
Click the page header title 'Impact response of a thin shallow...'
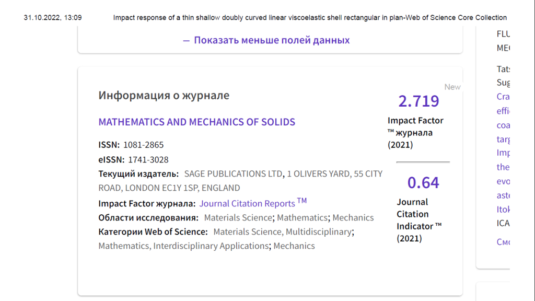(310, 18)
